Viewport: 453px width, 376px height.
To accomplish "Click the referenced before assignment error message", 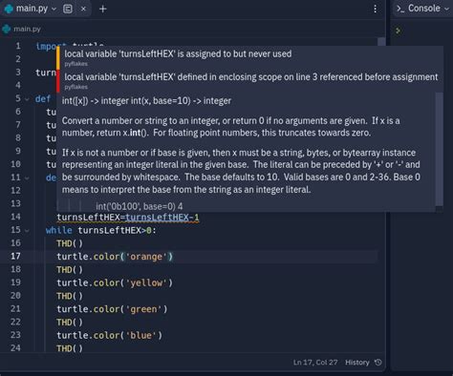I will (x=251, y=77).
